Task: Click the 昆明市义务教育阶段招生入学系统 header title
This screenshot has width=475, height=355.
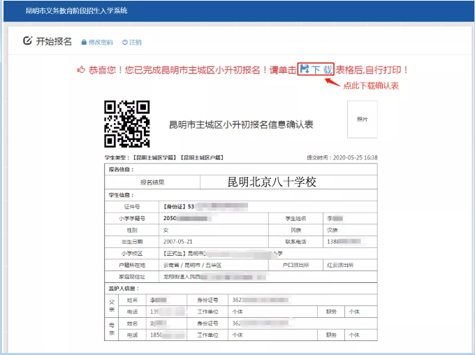Action: pyautogui.click(x=76, y=11)
